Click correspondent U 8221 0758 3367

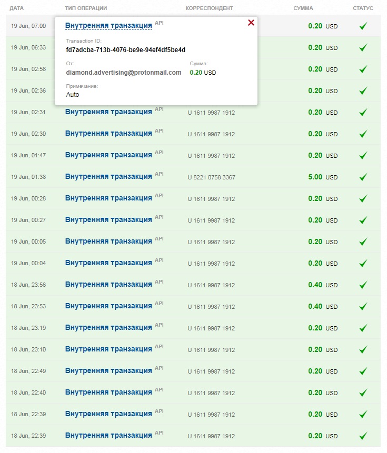[x=211, y=177]
